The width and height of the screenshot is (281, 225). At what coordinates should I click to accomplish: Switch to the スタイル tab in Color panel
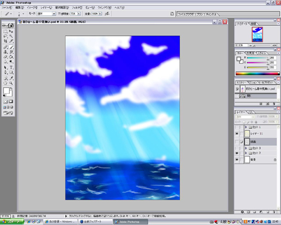pyautogui.click(x=261, y=53)
